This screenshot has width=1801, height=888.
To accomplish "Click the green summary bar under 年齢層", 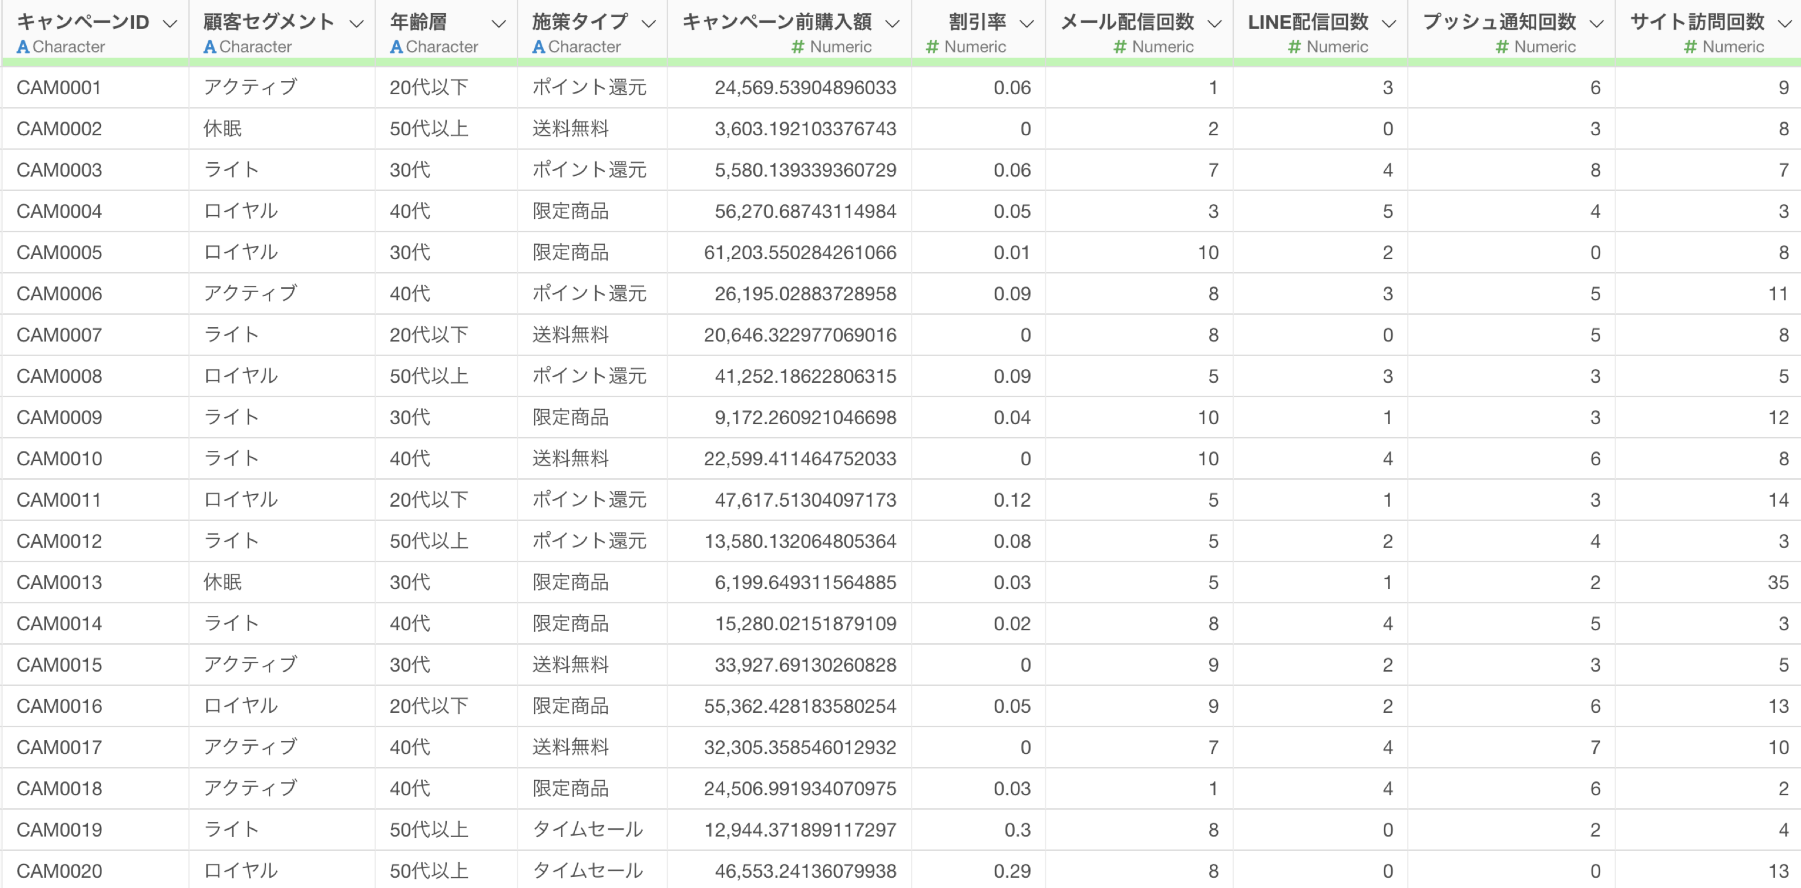I will [x=446, y=63].
